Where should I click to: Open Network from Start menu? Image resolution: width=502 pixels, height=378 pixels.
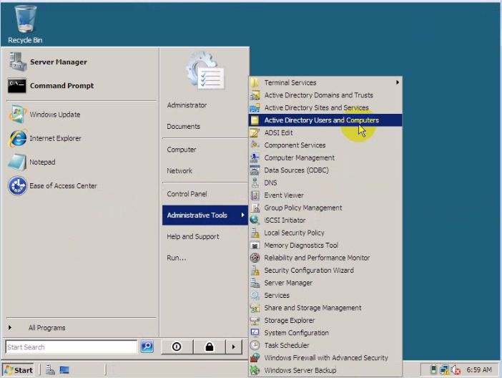pos(205,170)
